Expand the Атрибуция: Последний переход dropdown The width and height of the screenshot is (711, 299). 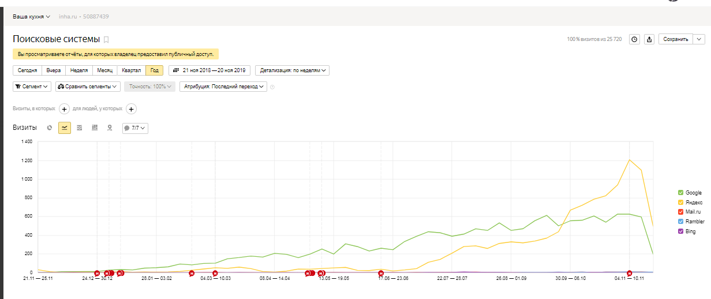click(223, 87)
